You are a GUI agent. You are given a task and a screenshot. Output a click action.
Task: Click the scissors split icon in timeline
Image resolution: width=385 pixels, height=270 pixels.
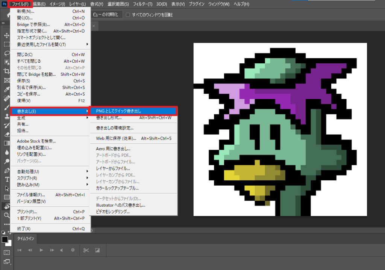click(x=86, y=250)
